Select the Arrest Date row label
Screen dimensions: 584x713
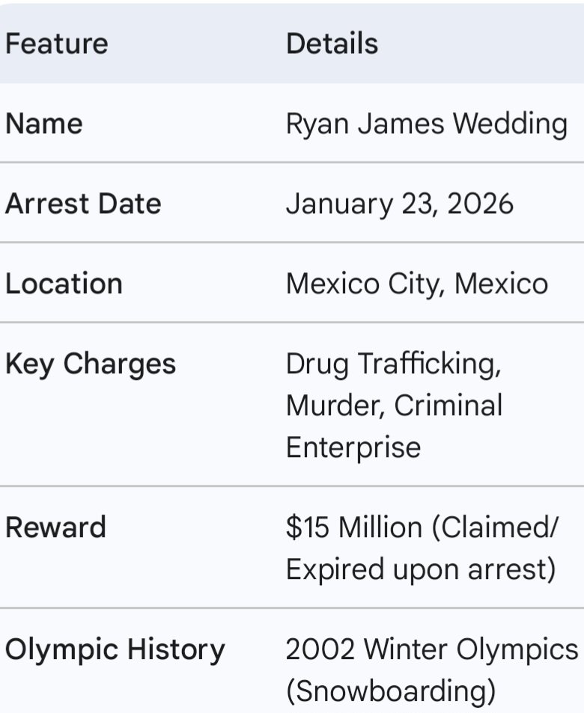click(83, 204)
